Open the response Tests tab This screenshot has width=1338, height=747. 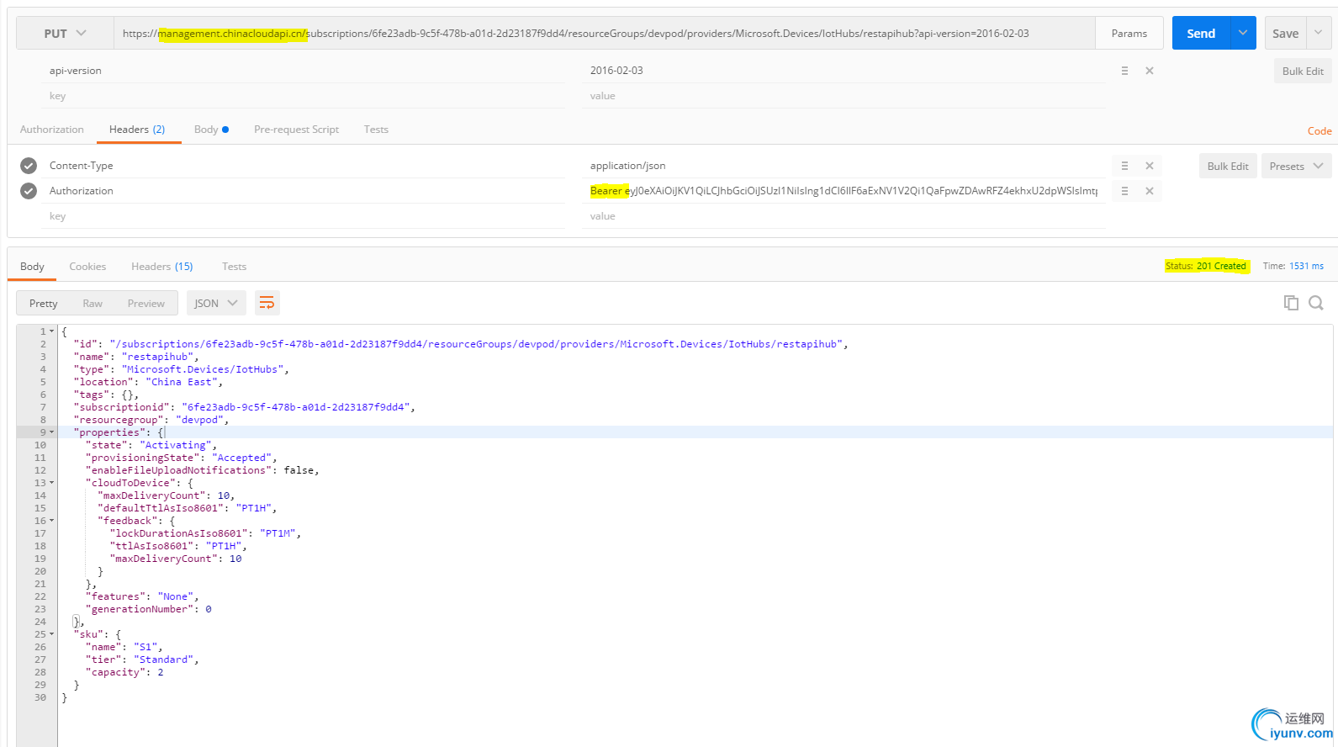[x=234, y=267]
